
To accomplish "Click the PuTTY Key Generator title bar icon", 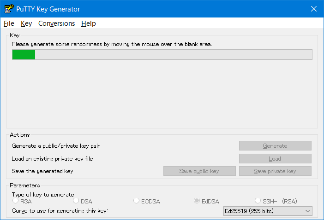I will click(8, 9).
